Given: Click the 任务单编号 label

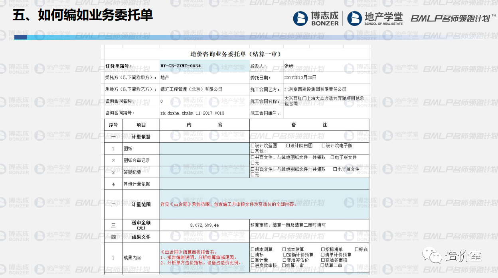Looking at the screenshot, I should (118, 66).
